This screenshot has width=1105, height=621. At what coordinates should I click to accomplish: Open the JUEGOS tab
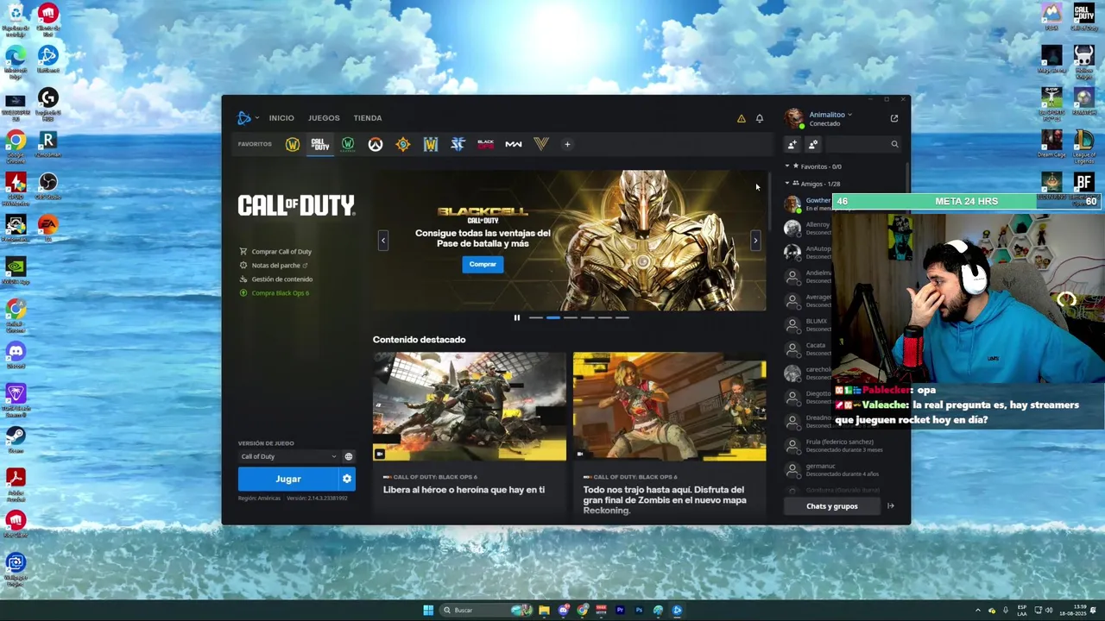click(x=324, y=118)
